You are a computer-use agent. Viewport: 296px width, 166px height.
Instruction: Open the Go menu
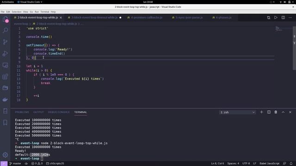coord(31,12)
